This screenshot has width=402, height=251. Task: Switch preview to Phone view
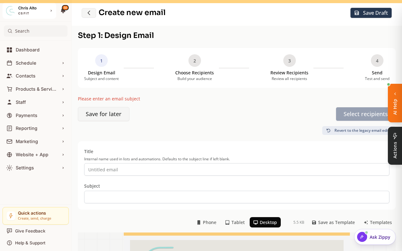pos(207,222)
